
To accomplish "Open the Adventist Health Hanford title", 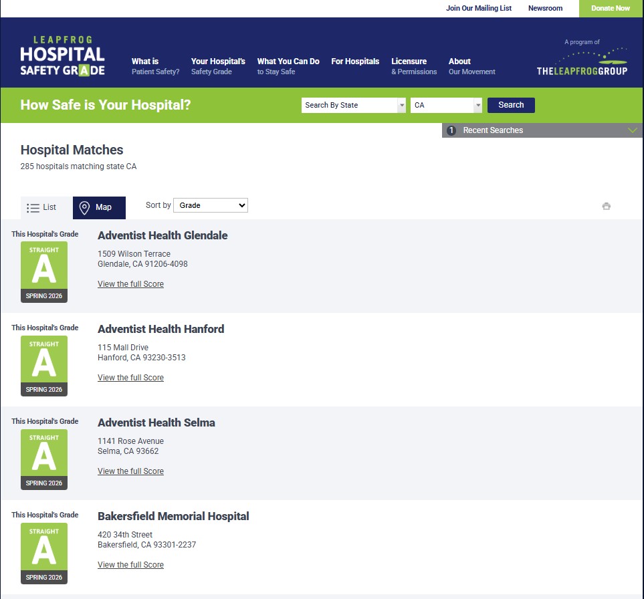I will coord(161,329).
